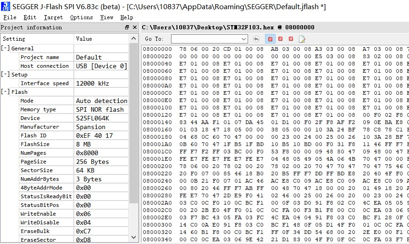Click the StatusIsReadyBit setting label

tap(46, 196)
